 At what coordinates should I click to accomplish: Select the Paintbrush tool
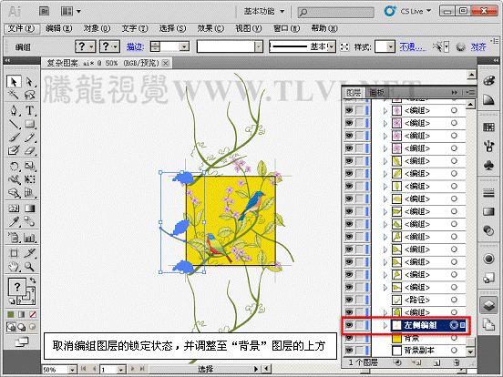click(14, 138)
